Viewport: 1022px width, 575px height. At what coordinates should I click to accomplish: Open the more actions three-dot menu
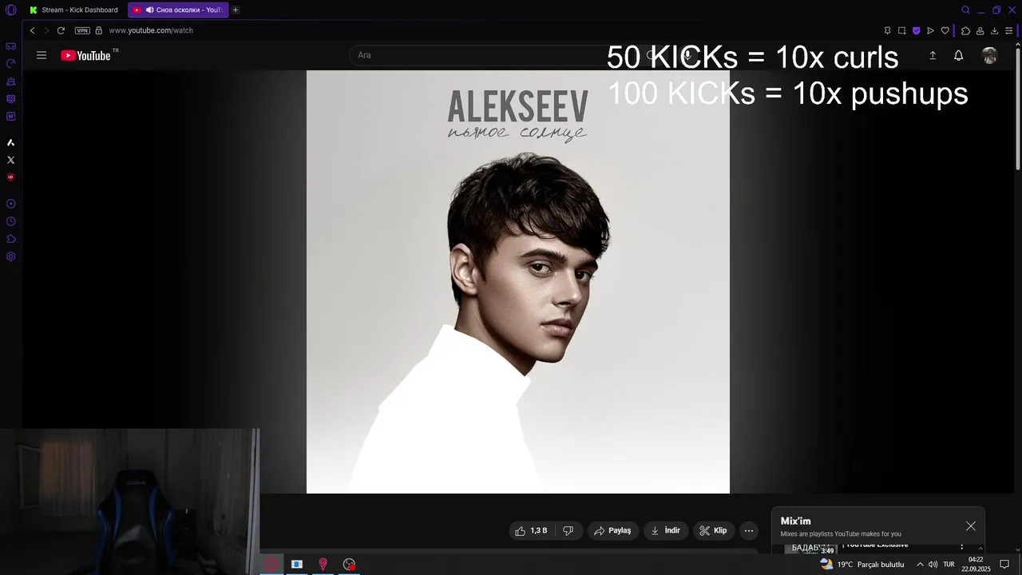pos(748,530)
